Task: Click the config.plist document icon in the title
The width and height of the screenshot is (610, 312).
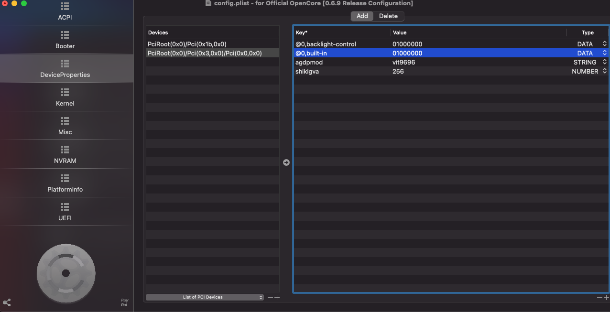Action: tap(208, 3)
